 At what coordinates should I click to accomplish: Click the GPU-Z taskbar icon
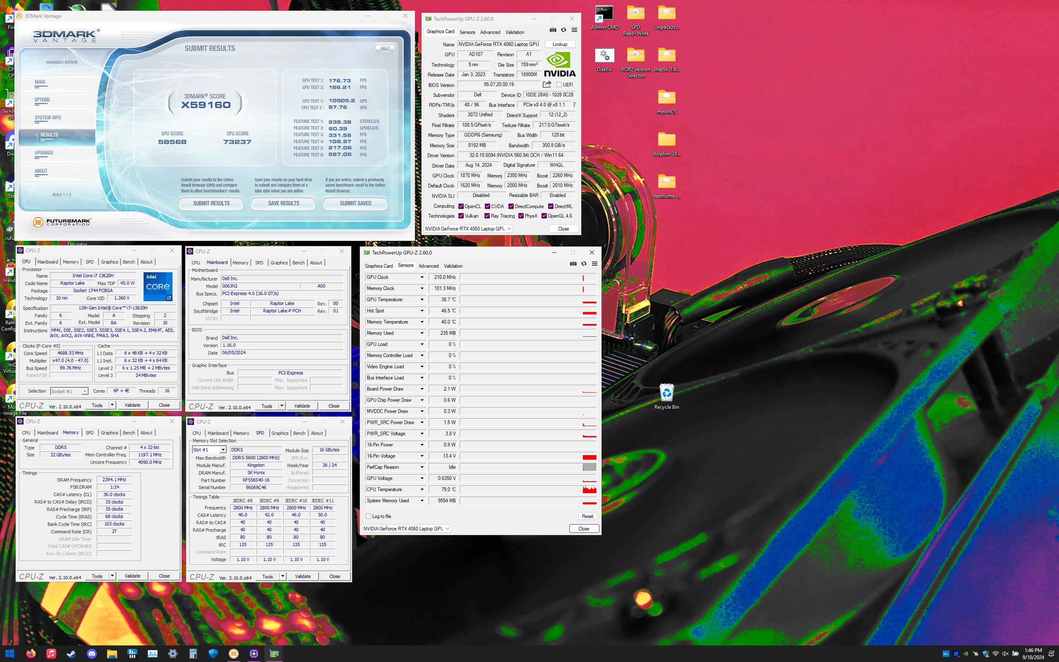(274, 654)
